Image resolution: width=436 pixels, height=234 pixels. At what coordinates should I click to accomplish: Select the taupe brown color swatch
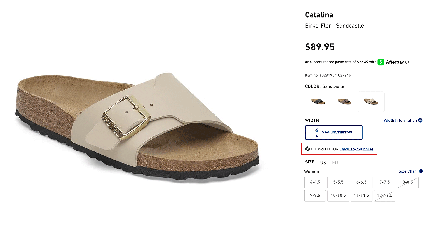345,101
